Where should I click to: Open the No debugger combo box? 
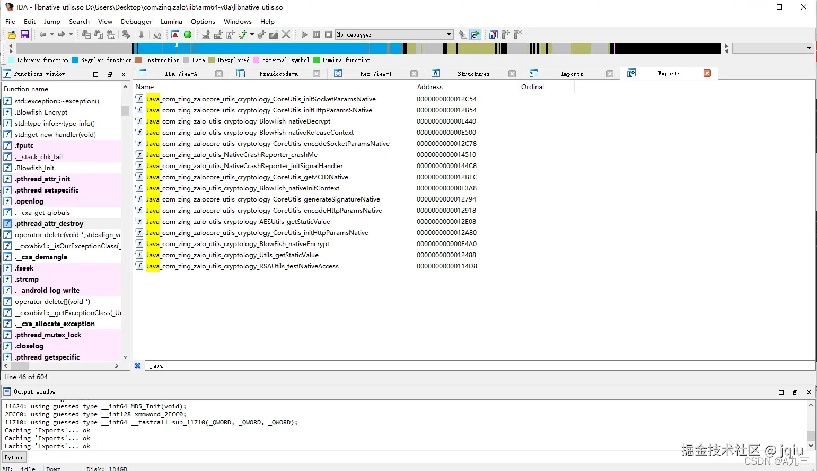coord(394,34)
